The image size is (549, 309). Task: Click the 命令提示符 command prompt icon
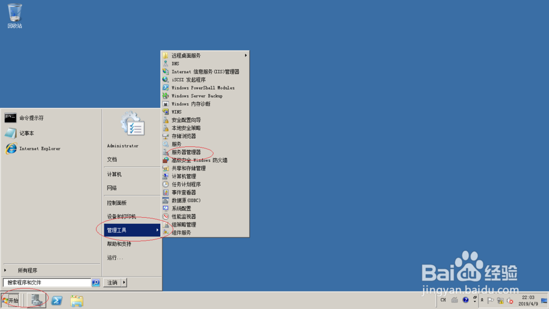(x=10, y=118)
